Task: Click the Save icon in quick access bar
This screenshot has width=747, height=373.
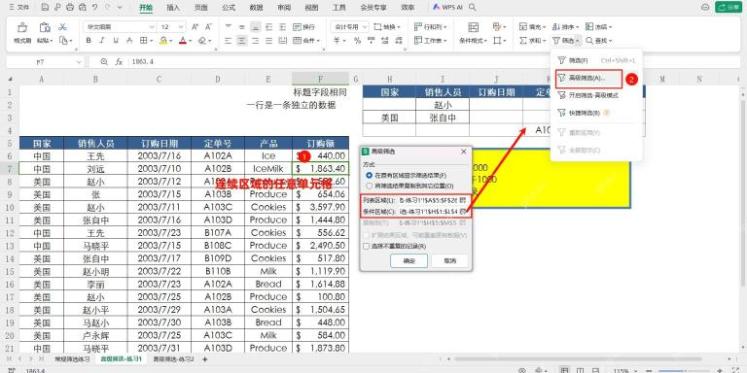Action: [46, 8]
